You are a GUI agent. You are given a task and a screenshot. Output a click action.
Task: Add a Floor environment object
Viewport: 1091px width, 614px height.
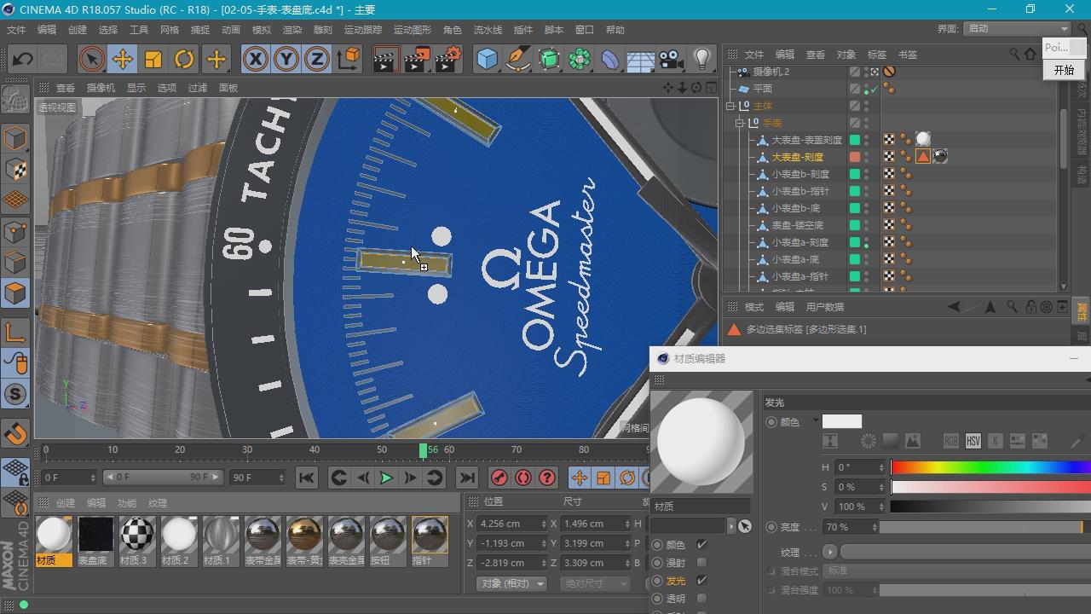[x=640, y=59]
